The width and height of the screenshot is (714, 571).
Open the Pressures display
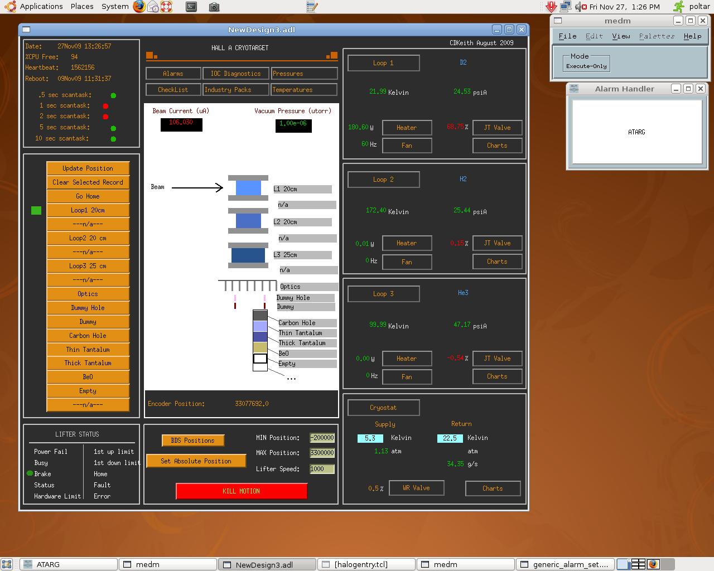click(x=304, y=74)
